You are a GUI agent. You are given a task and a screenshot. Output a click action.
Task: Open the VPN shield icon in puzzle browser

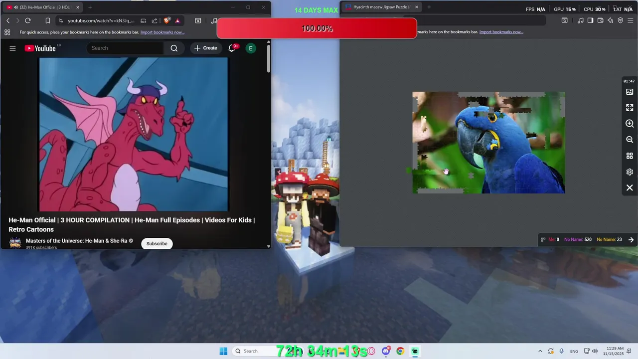[x=620, y=20]
